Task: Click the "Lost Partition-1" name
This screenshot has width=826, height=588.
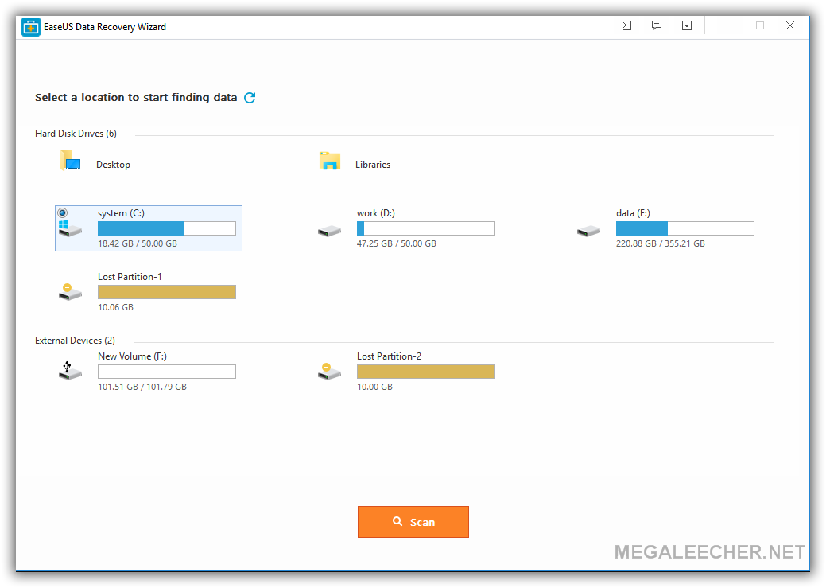Action: point(130,277)
